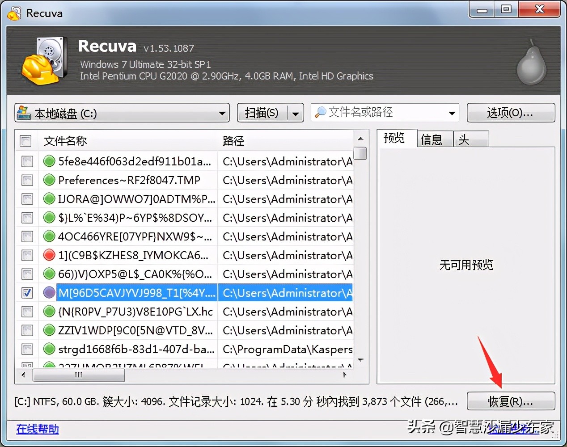Click the purple status icon on the highlighted file

click(x=49, y=293)
